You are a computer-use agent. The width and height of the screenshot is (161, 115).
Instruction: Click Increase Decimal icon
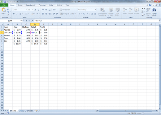tap(92, 14)
